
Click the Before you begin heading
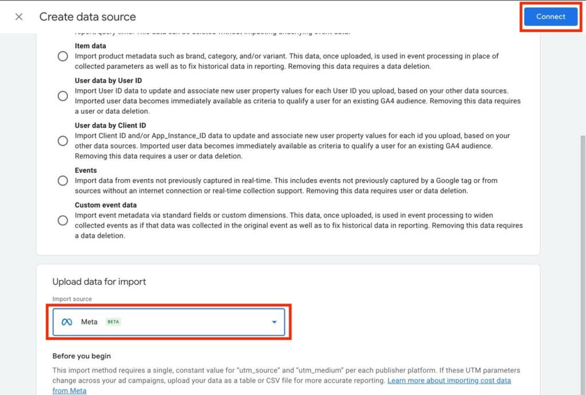click(81, 356)
